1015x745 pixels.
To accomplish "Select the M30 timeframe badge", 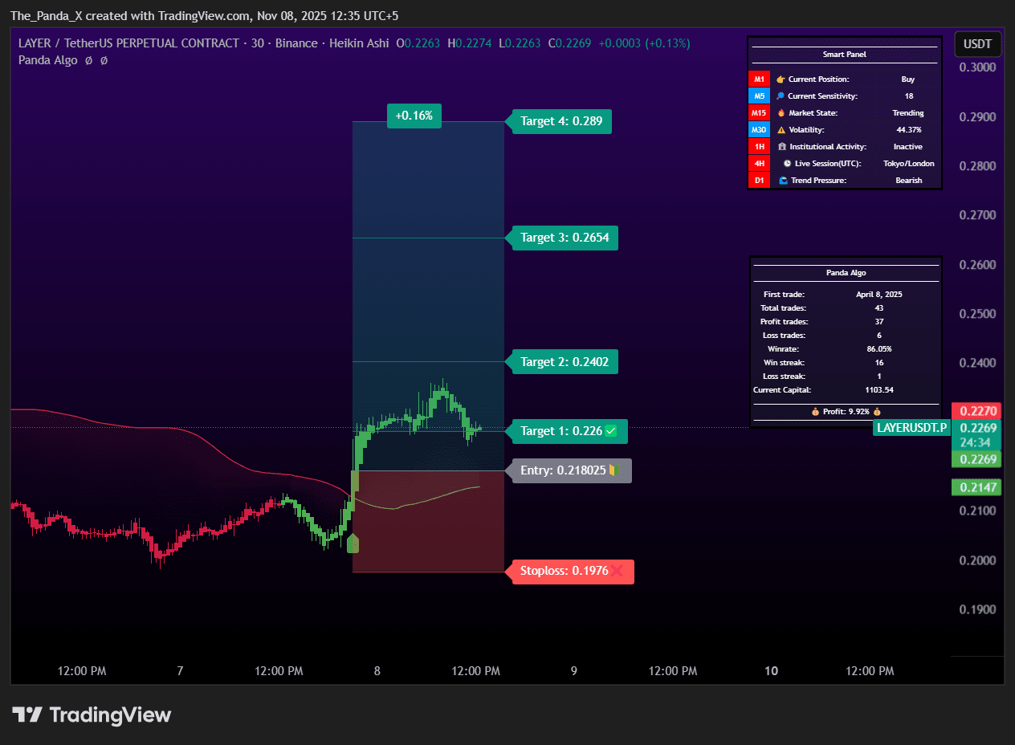I will tap(759, 130).
